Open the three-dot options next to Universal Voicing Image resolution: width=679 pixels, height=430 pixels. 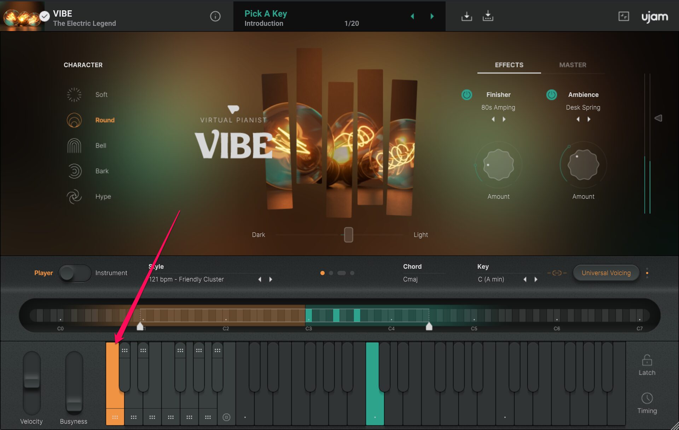pos(647,273)
